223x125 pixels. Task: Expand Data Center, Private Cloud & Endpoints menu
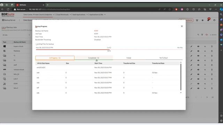[x=39, y=15]
